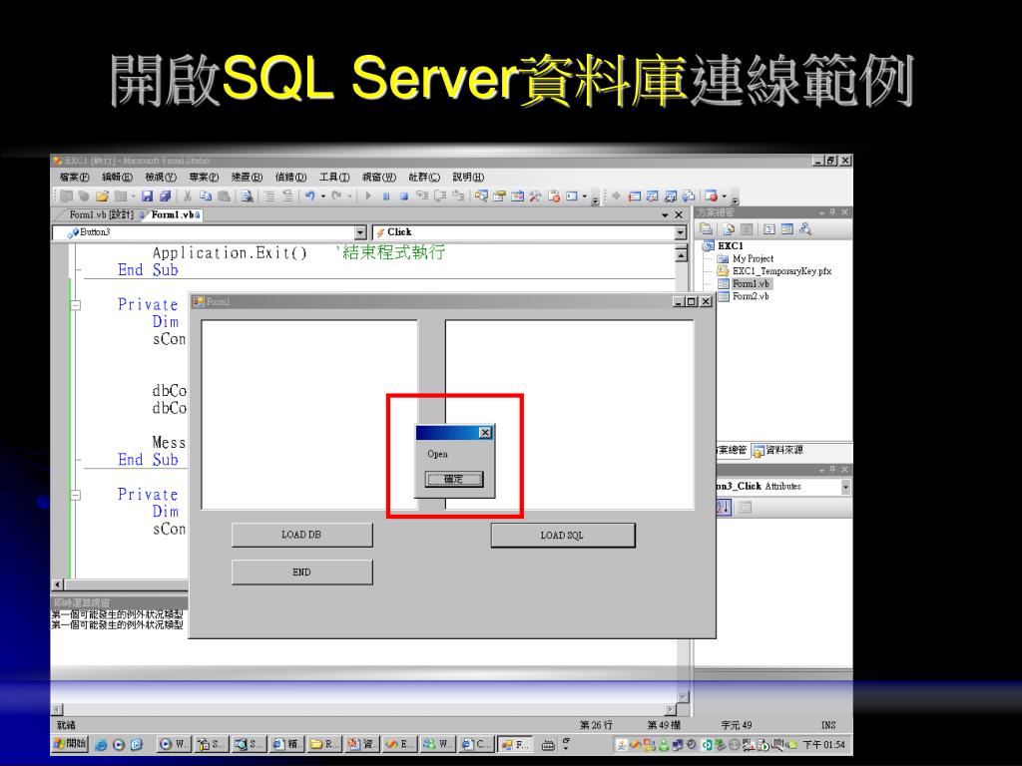1022x766 pixels.
Task: Click the Break All pause icon
Action: coord(386,196)
